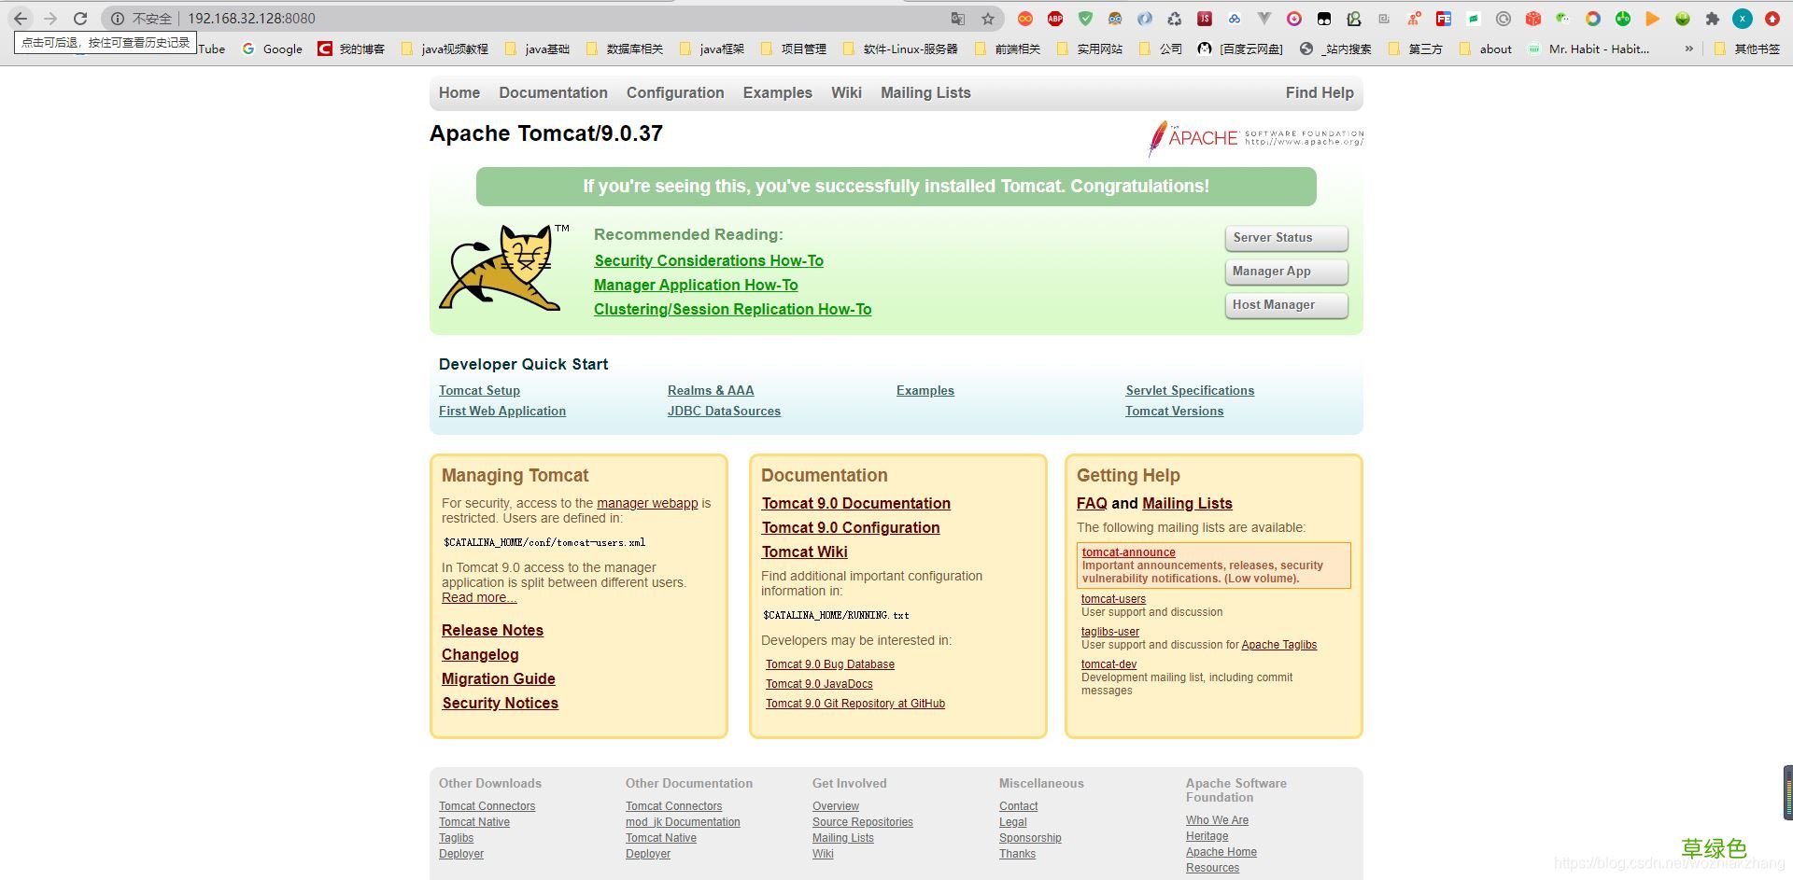Go back using the browser back arrow
The width and height of the screenshot is (1793, 880).
(x=21, y=19)
